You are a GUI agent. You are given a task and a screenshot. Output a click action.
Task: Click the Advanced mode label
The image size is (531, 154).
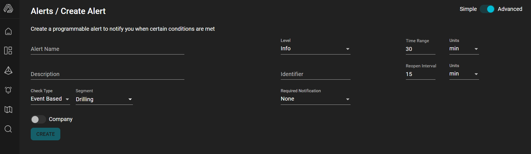click(510, 9)
